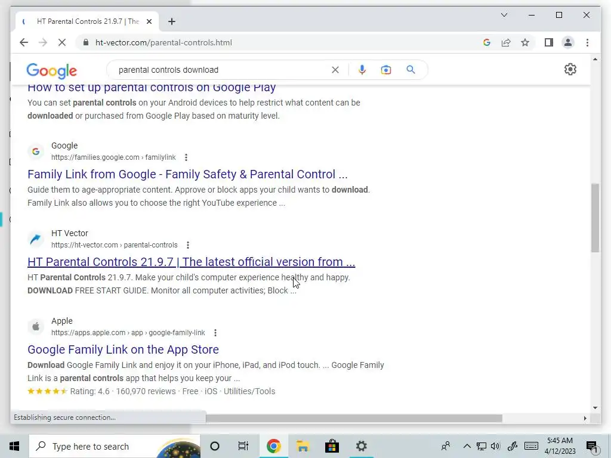611x458 pixels.
Task: Select the HT Parental Controls tab
Action: point(87,21)
